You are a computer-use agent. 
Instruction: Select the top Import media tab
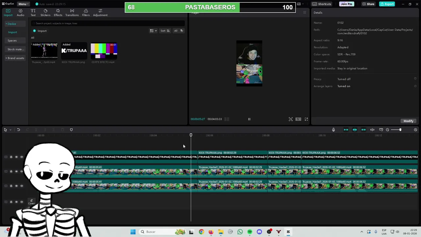8,13
